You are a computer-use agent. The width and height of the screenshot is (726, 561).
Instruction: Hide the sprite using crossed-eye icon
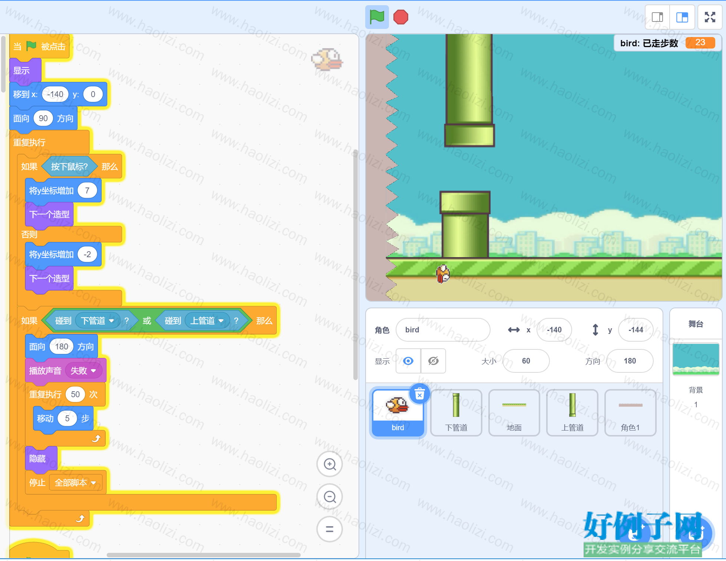(433, 361)
